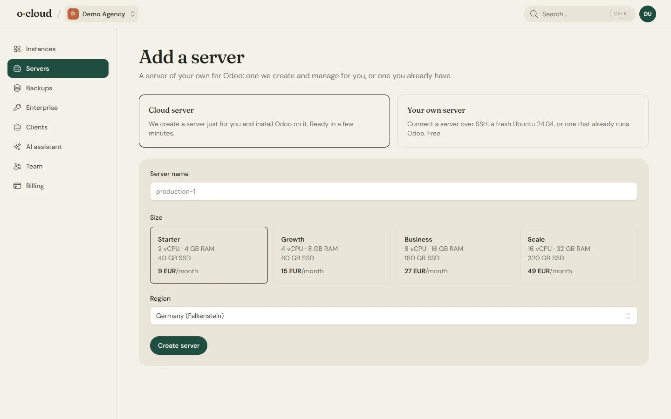Viewport: 671px width, 419px height.
Task: Navigate to Clients in the sidebar
Action: 58,127
